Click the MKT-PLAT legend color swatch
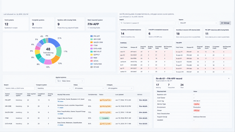Viewport: 235px width, 132px height. [92, 52]
